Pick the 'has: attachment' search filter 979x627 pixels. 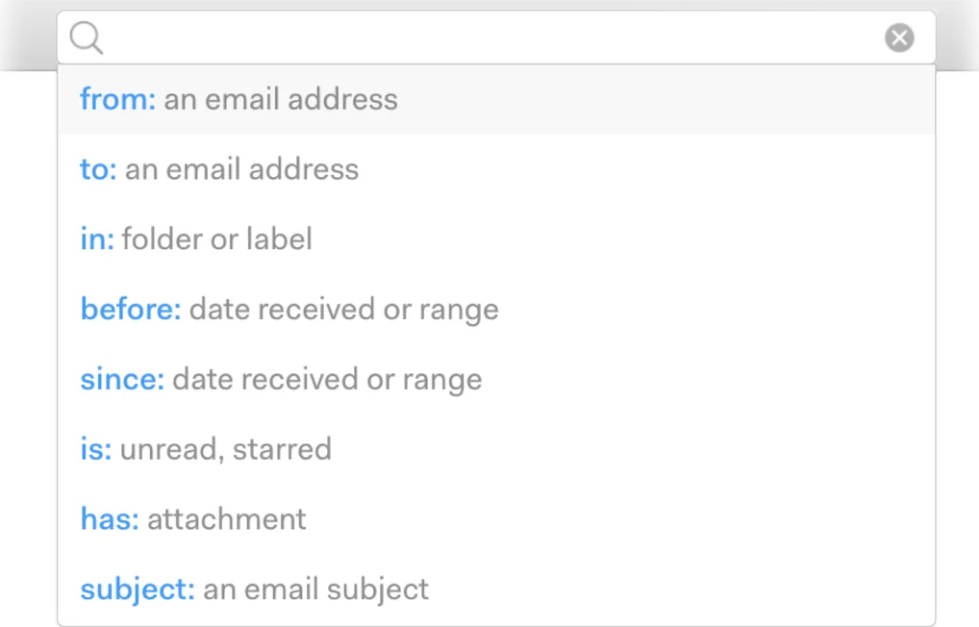(x=496, y=519)
